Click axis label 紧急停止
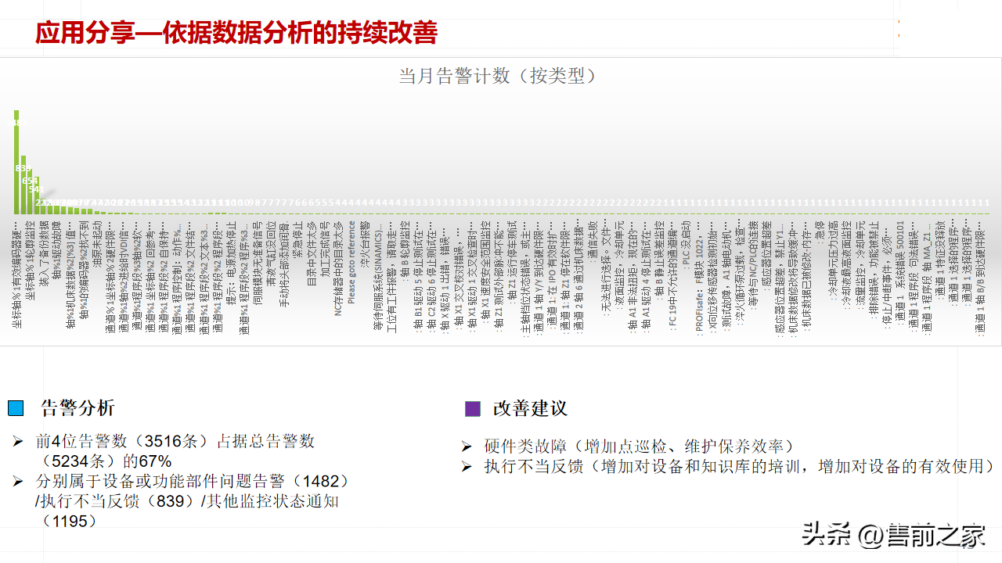Image resolution: width=1002 pixels, height=563 pixels. click(297, 238)
